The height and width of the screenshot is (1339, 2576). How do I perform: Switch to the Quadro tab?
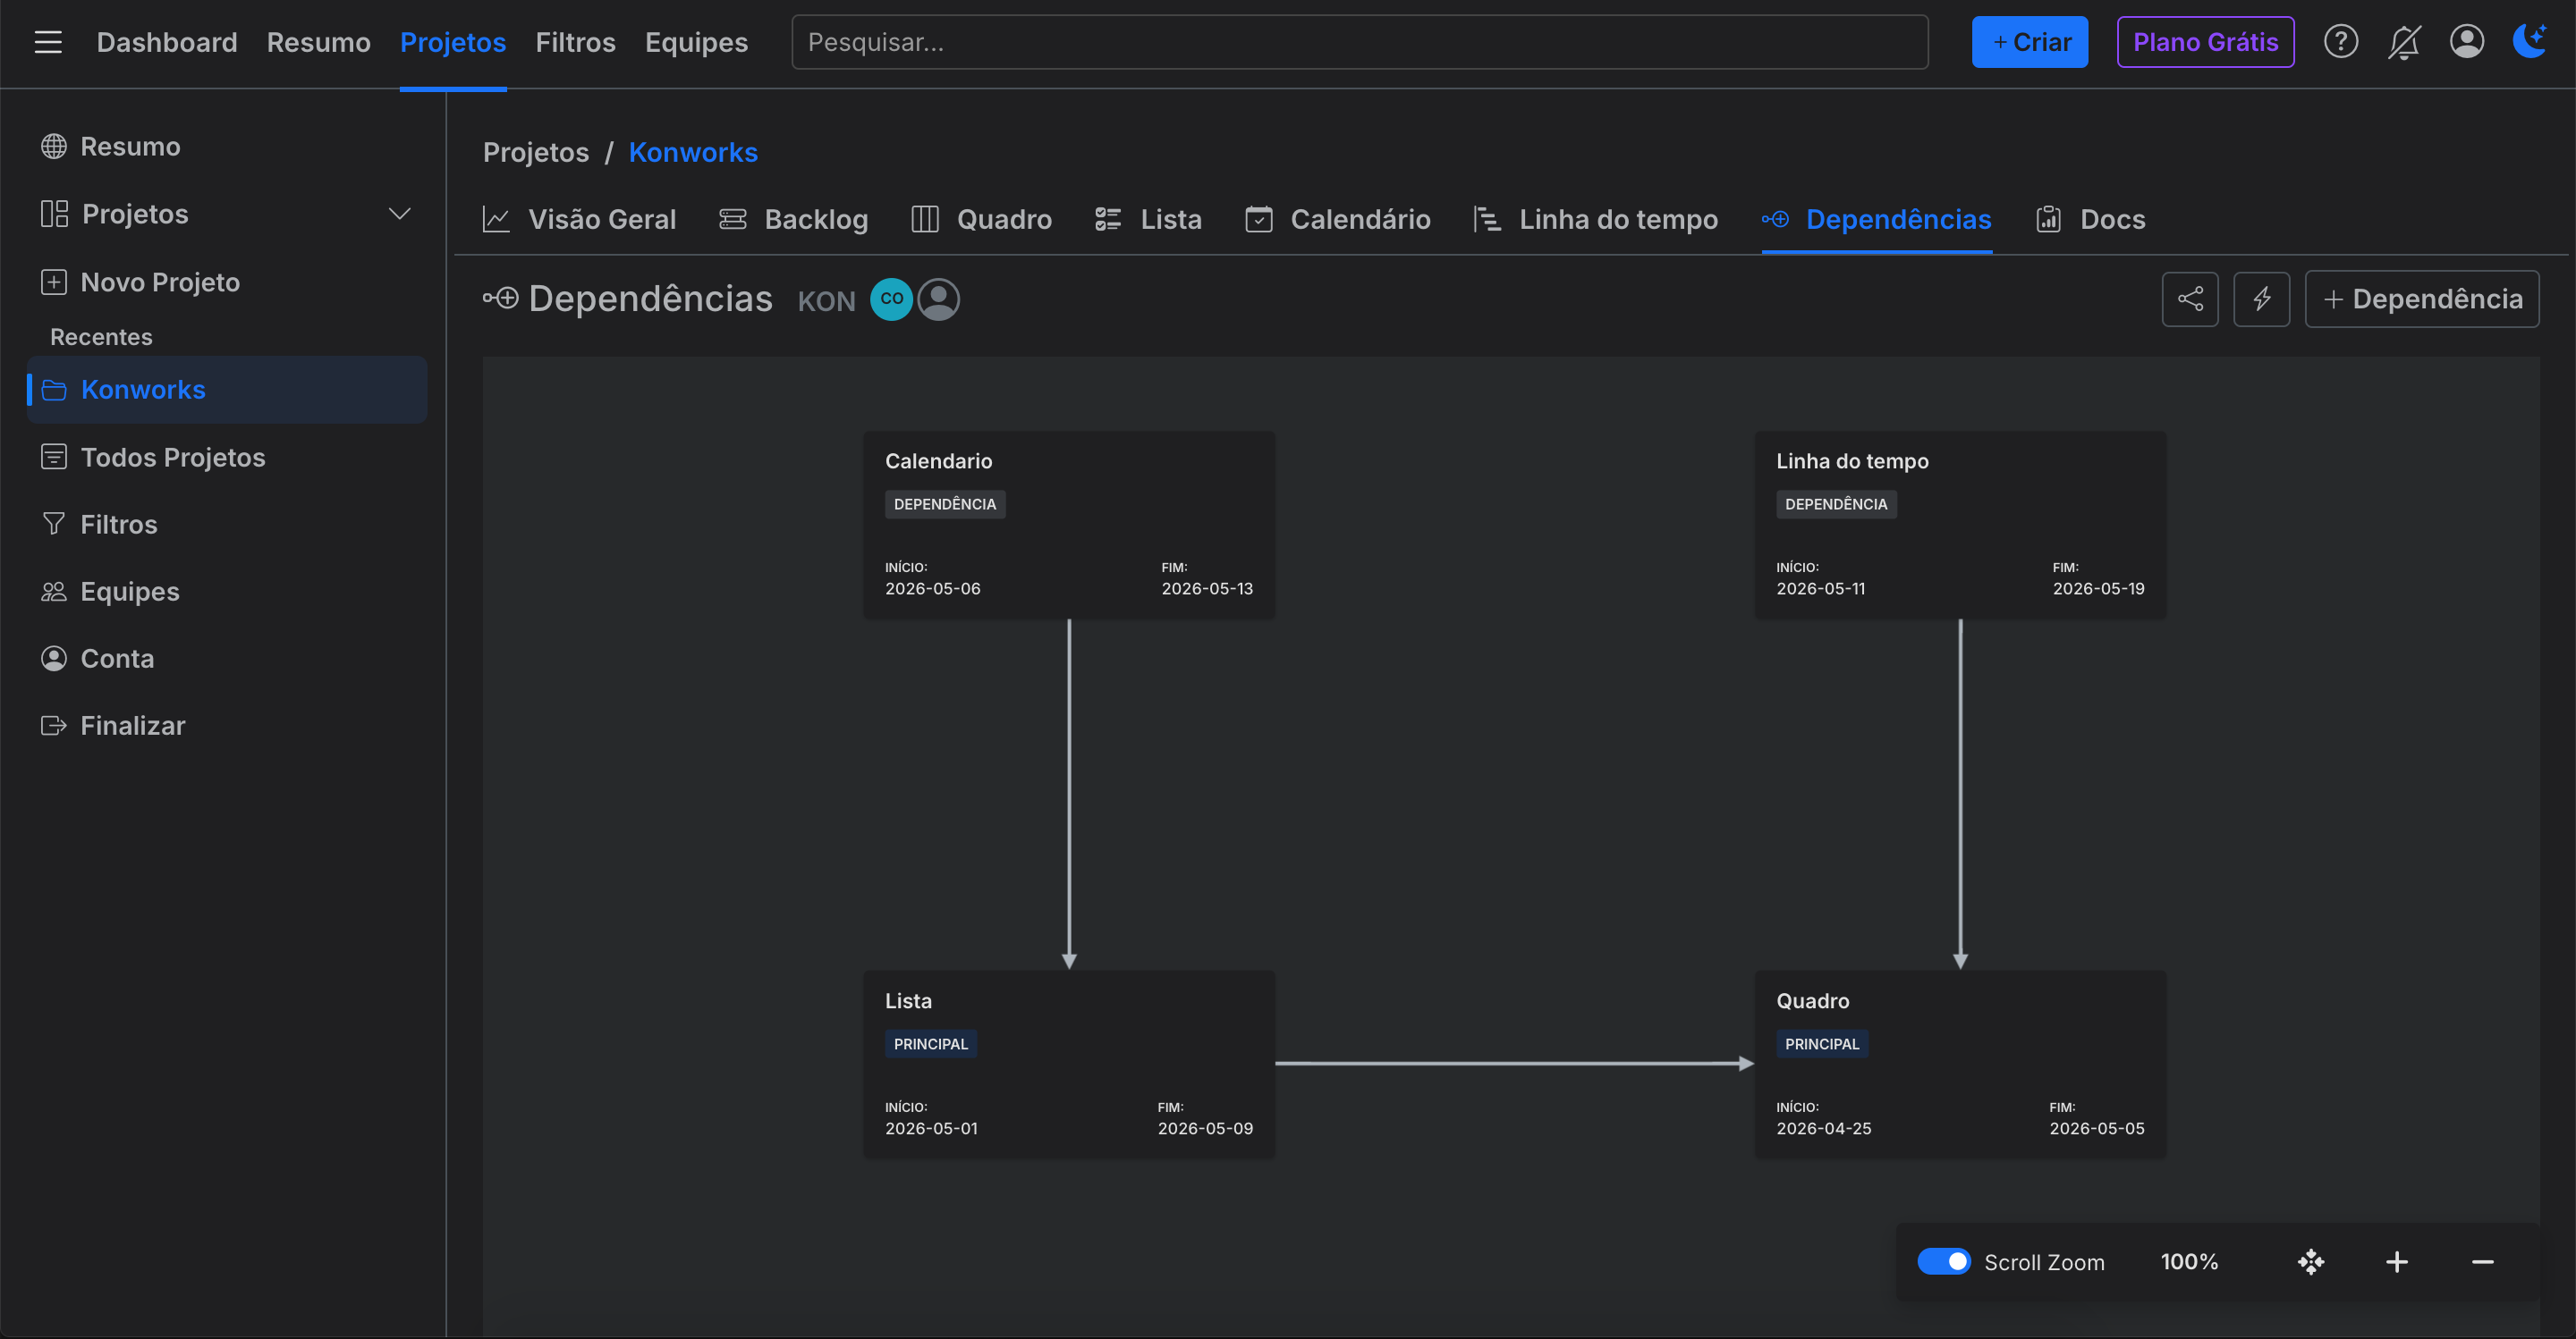click(981, 219)
